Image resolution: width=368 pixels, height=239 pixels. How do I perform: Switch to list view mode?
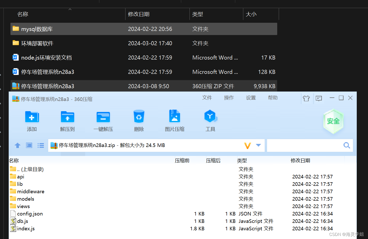(x=41, y=145)
